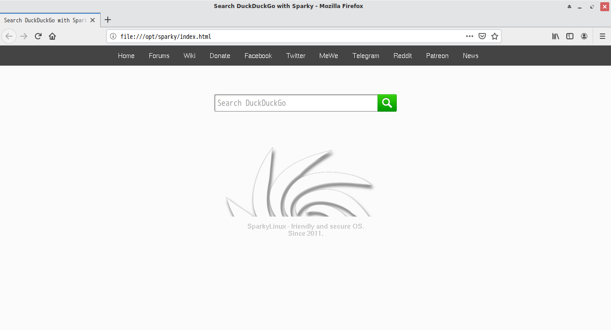Open the Library view icon
The width and height of the screenshot is (611, 330).
point(556,36)
